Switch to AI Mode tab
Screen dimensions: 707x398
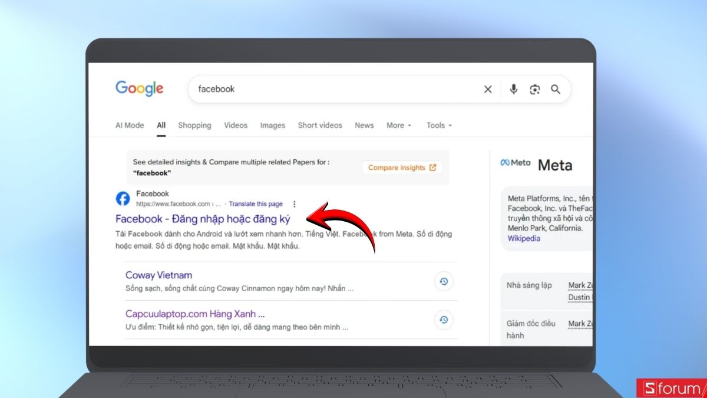[130, 125]
